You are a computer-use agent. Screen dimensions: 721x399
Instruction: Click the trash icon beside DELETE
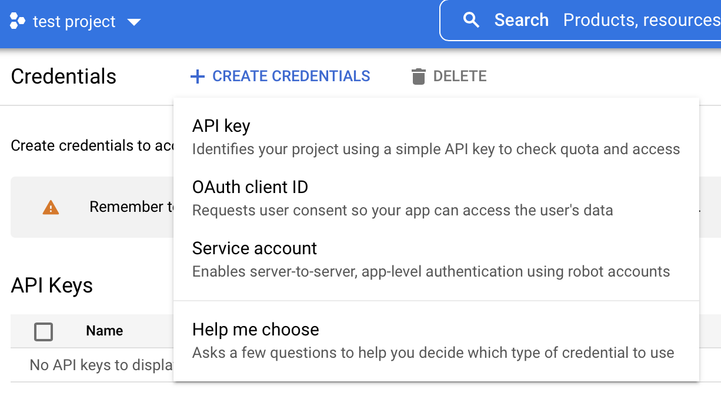(x=418, y=76)
